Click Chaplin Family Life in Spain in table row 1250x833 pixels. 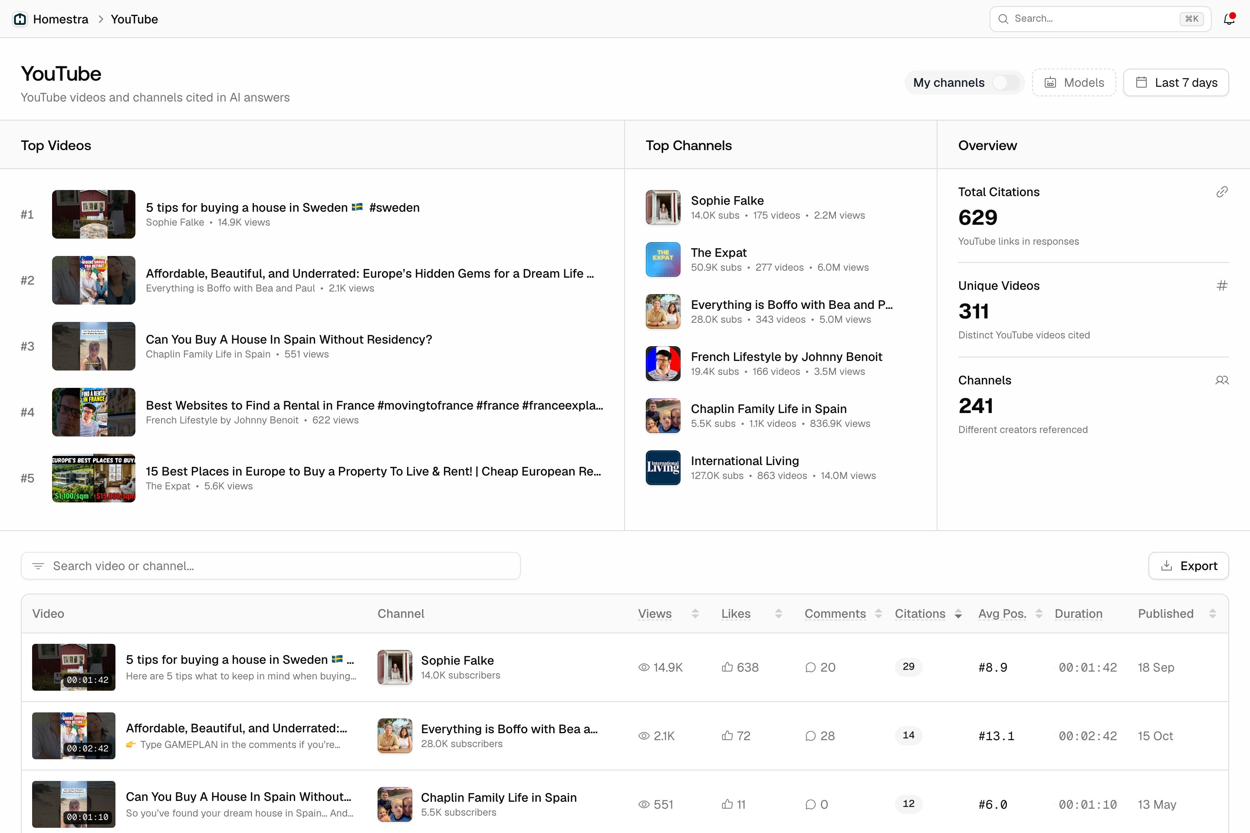click(x=499, y=797)
